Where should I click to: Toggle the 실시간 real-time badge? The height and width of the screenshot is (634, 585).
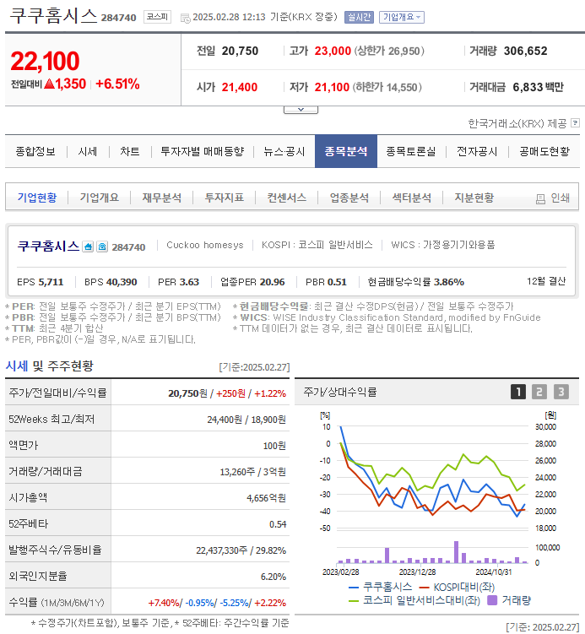point(359,17)
